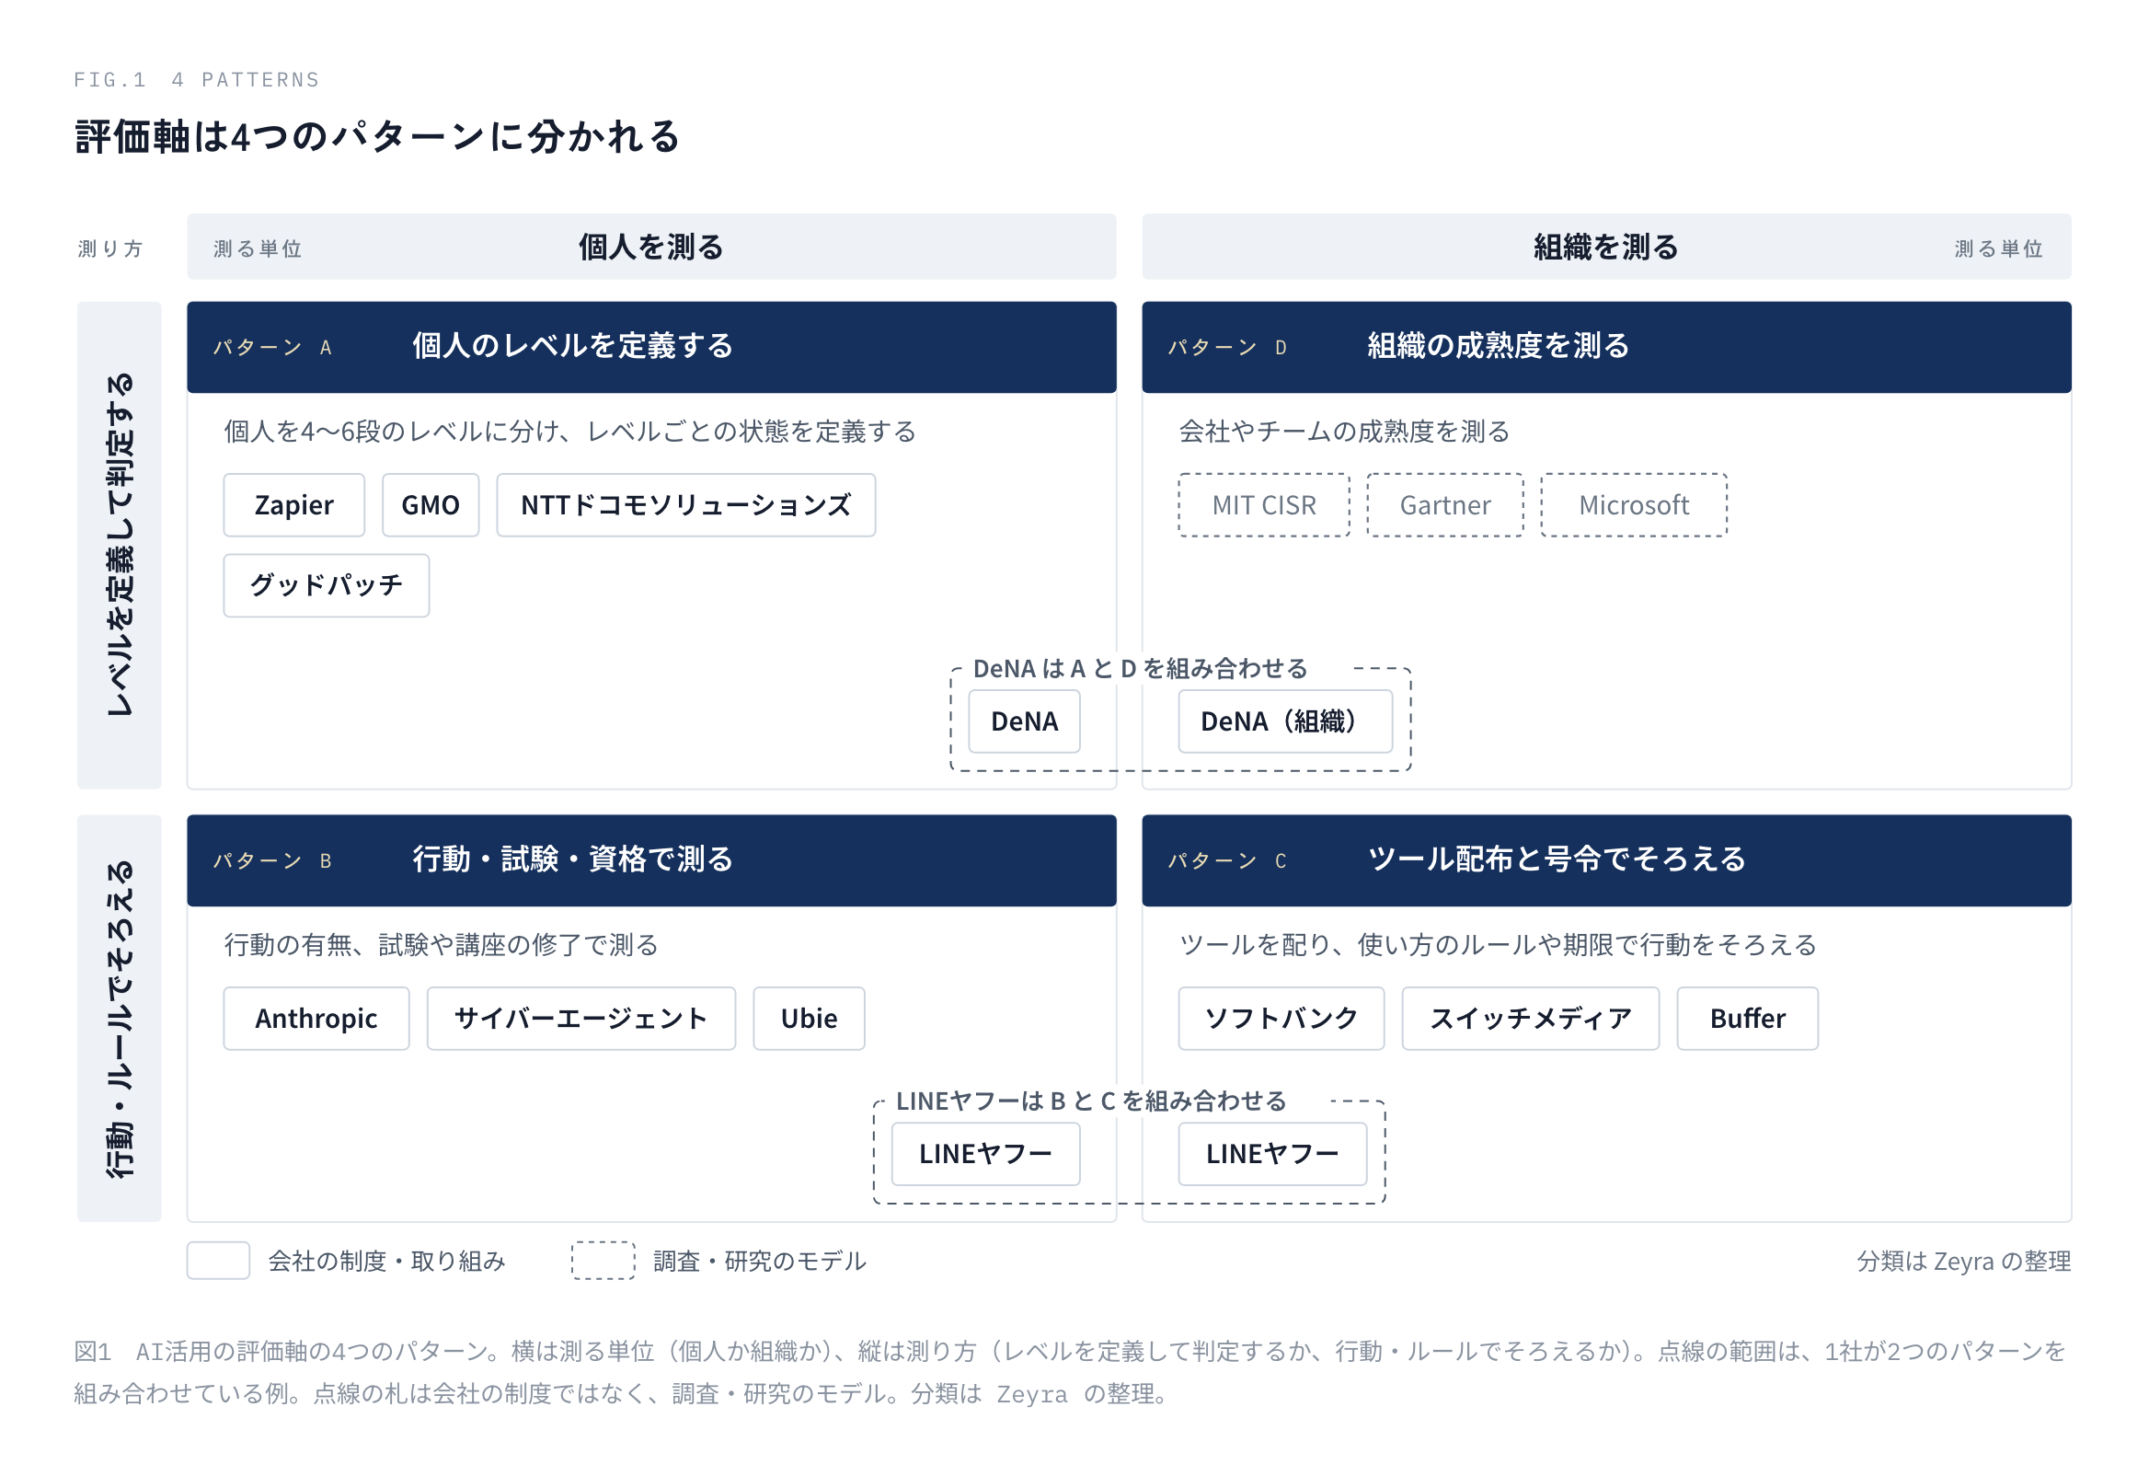Click the description starting 個人を4〜6段のレベルに分け
The height and width of the screenshot is (1476, 2149).
569,431
